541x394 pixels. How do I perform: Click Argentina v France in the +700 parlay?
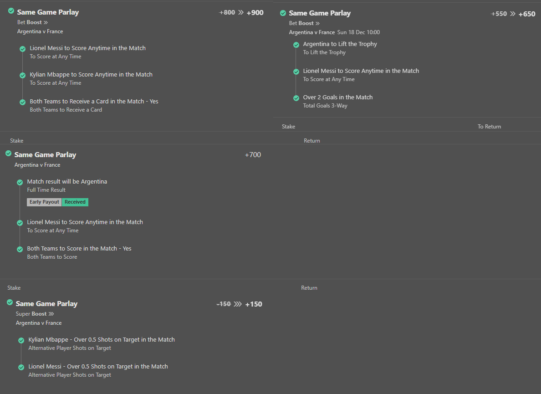(x=37, y=165)
